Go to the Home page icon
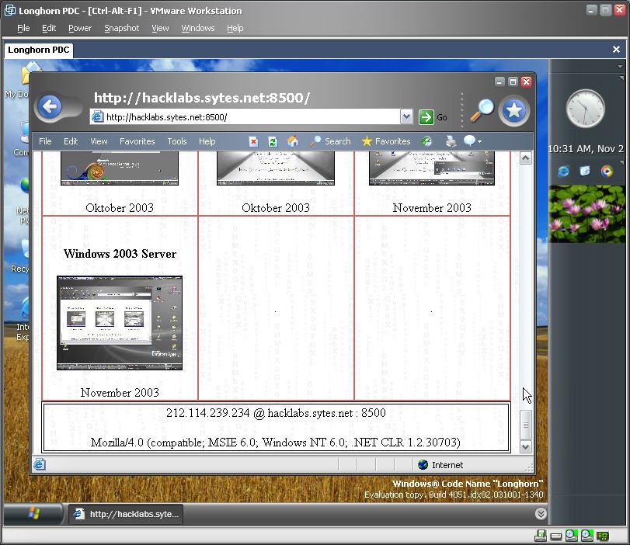Screen dimensions: 630x545 click(293, 141)
